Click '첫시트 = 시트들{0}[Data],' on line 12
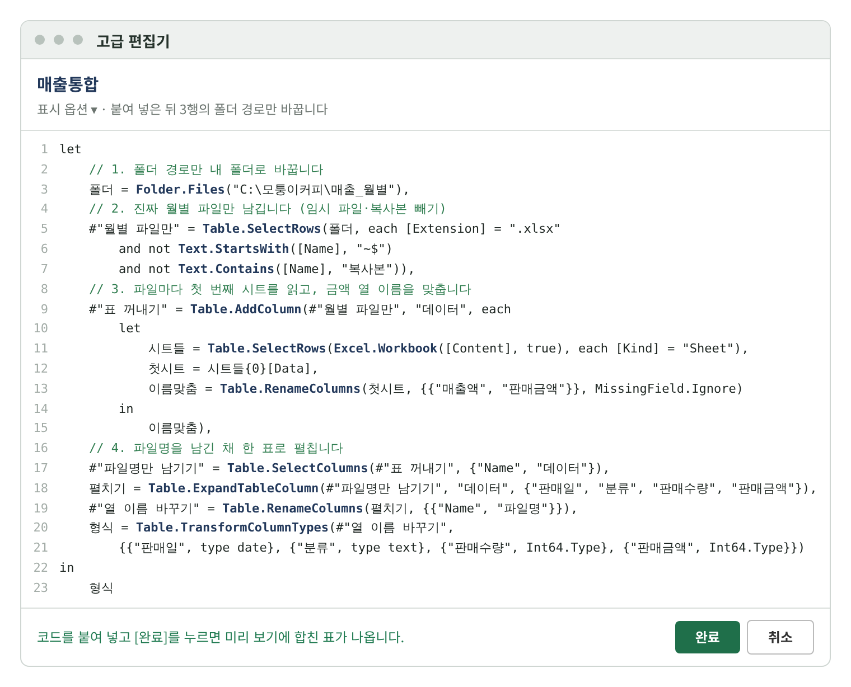The height and width of the screenshot is (687, 851). pos(233,368)
